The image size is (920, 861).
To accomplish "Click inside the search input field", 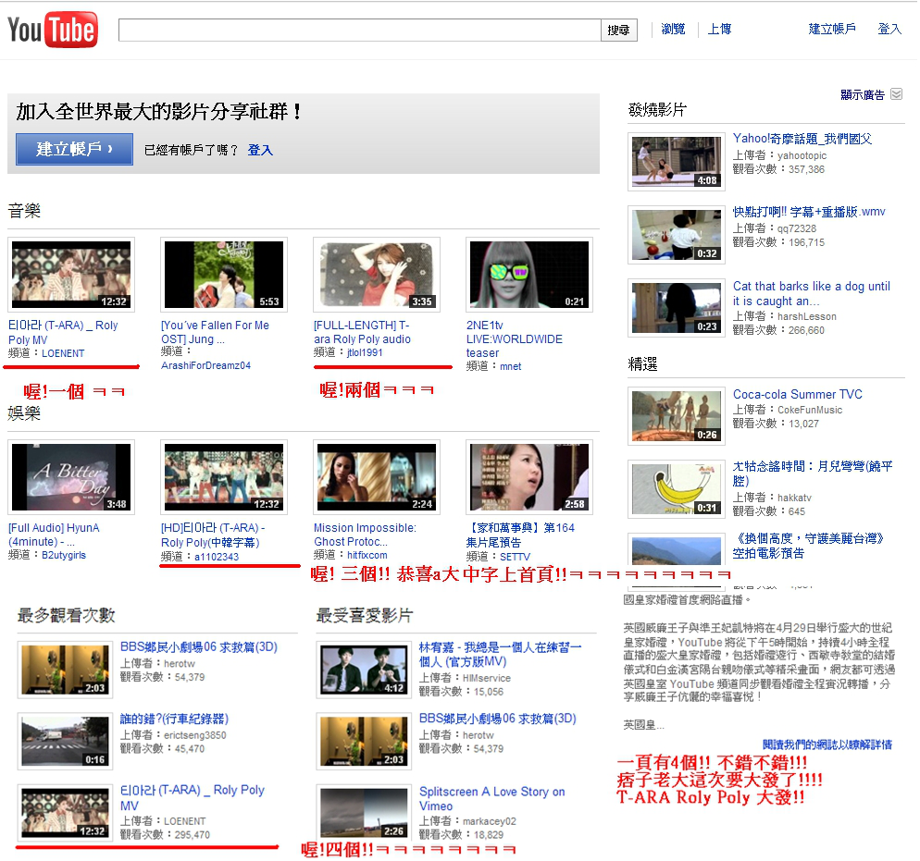I will [359, 30].
